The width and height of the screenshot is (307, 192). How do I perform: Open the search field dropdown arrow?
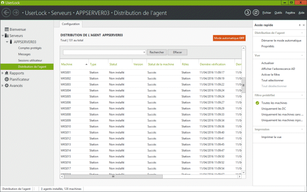coord(144,52)
